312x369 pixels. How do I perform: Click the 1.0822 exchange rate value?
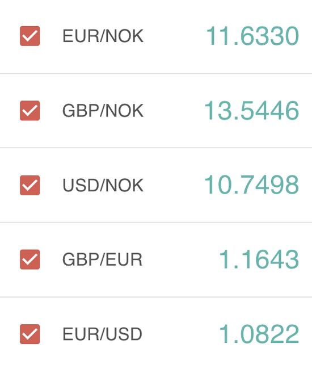259,334
